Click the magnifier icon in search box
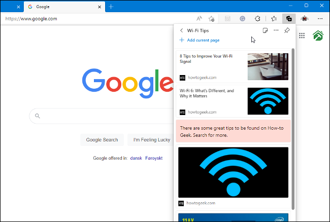Image resolution: width=330 pixels, height=222 pixels. click(x=38, y=116)
